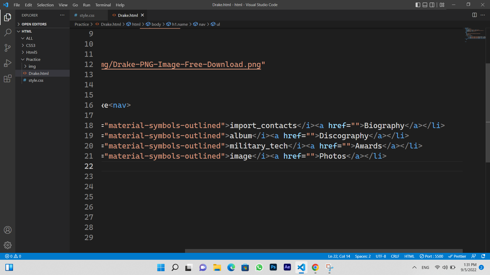Click breadcrumb body
Screen dimensions: 490x275
pos(153,24)
